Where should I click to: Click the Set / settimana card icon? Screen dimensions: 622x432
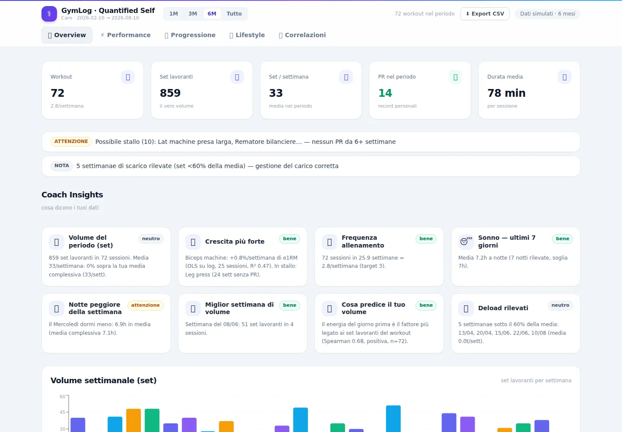[346, 77]
